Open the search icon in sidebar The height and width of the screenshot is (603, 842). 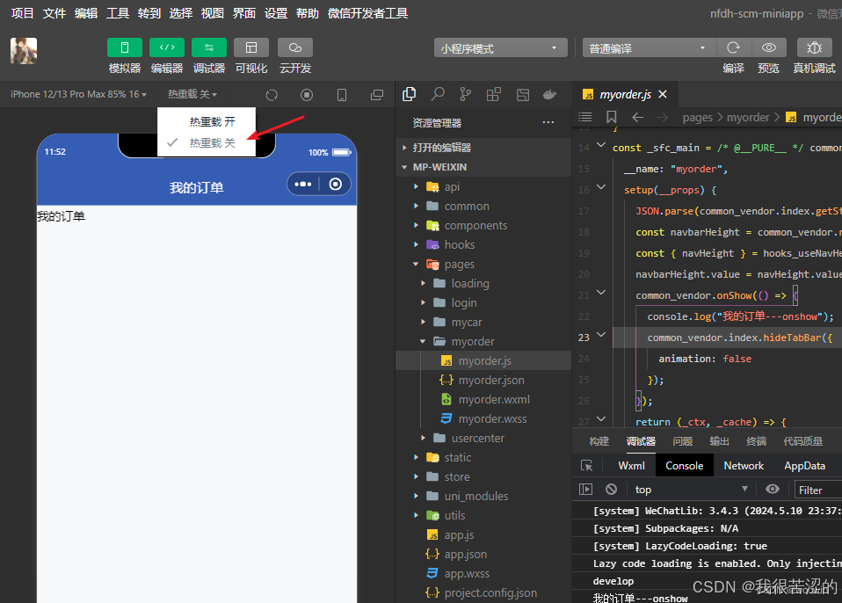[x=438, y=95]
